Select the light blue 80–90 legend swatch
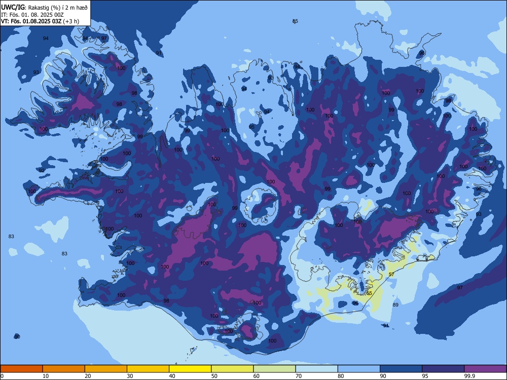Screen dimensions: 507x380 359,369
